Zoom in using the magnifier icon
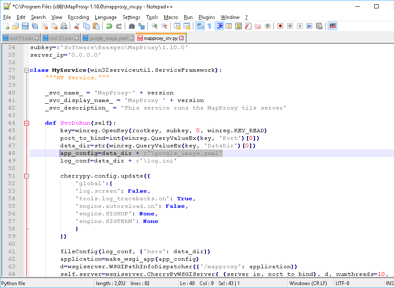This screenshot has height=288, width=394. (x=154, y=26)
